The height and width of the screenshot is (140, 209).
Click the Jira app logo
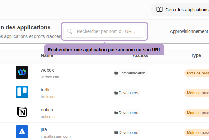coord(22,132)
